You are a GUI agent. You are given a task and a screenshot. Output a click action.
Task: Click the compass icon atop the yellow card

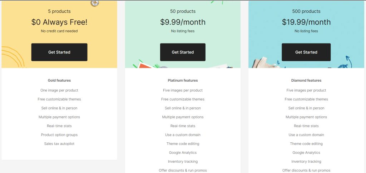95,3
